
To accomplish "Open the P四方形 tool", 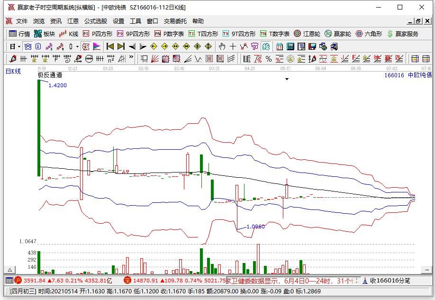I will [98, 34].
